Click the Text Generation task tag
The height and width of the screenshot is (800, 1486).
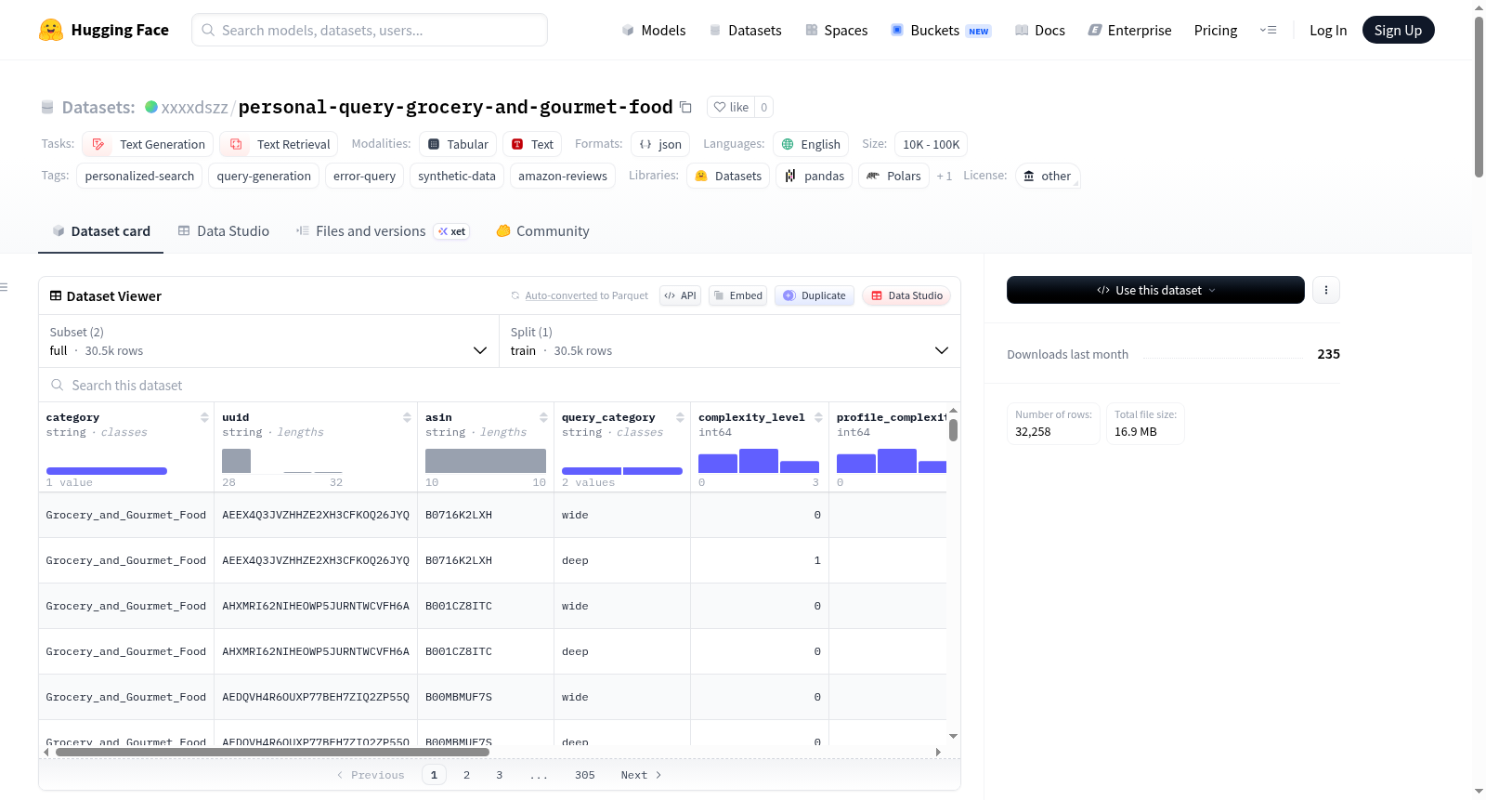tap(148, 144)
